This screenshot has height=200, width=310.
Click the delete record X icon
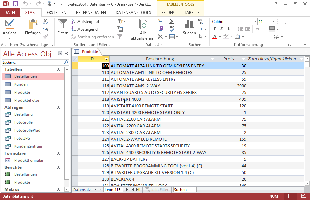tap(160, 37)
